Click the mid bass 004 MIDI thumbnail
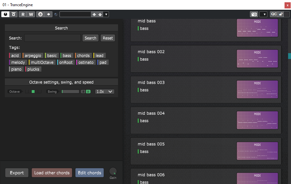This screenshot has height=184, width=291. (257, 120)
